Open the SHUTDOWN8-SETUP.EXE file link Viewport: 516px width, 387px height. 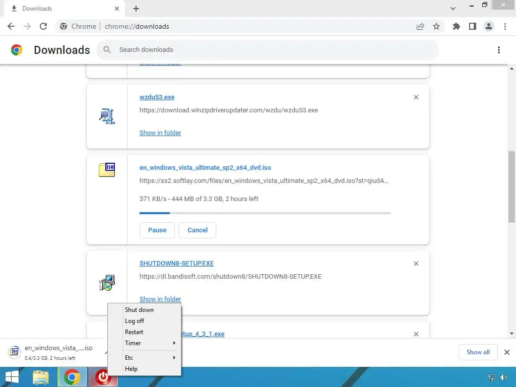tap(177, 263)
